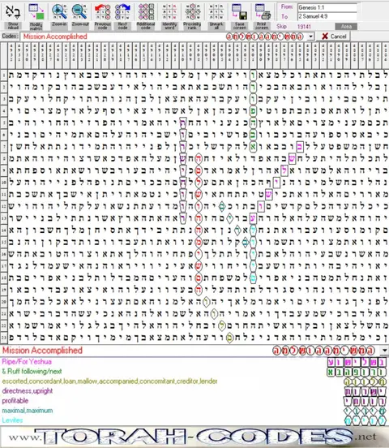Screen dimensions: 389x448
Task: Click the To field showing 2 Samuel 4:9
Action: 327,16
